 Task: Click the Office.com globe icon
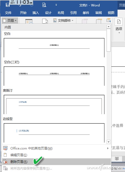(x=5, y=148)
